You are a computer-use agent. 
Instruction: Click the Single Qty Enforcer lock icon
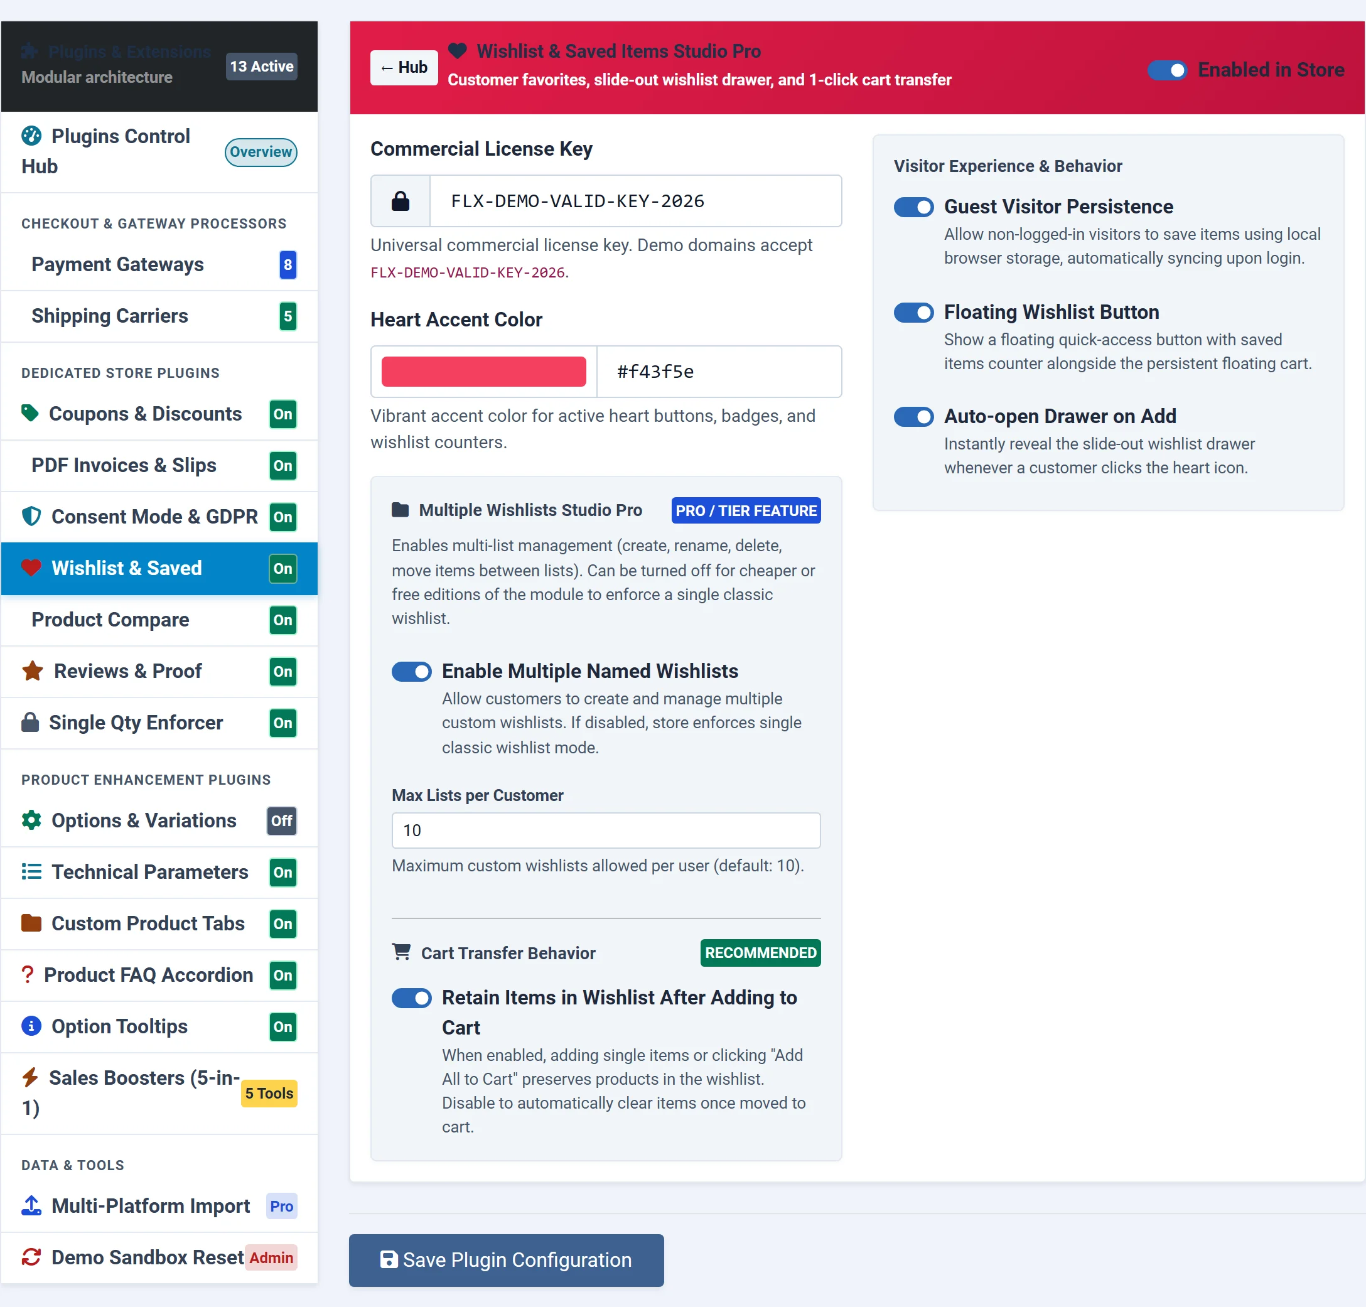[x=30, y=723]
